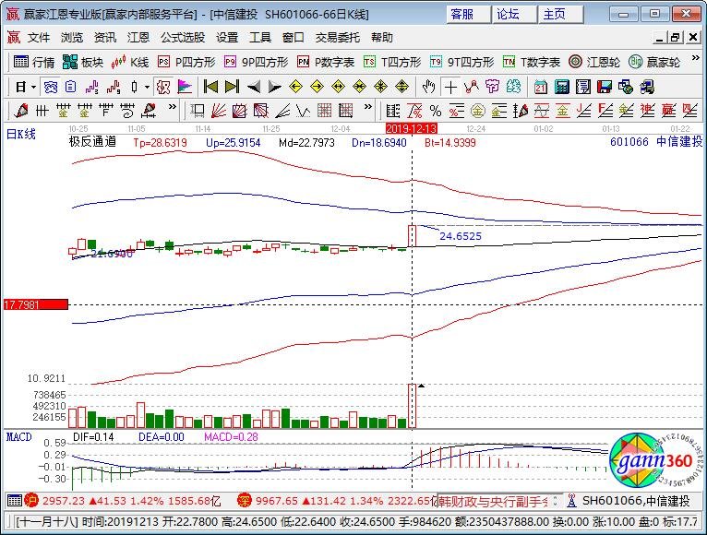
Task: Open the calculator tool
Action: tap(562, 87)
